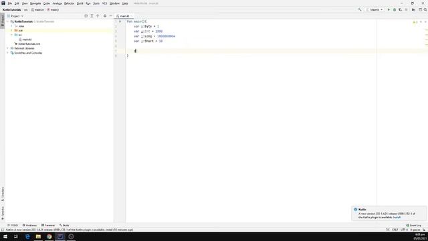Click the Build project hammer icon

point(360,9)
